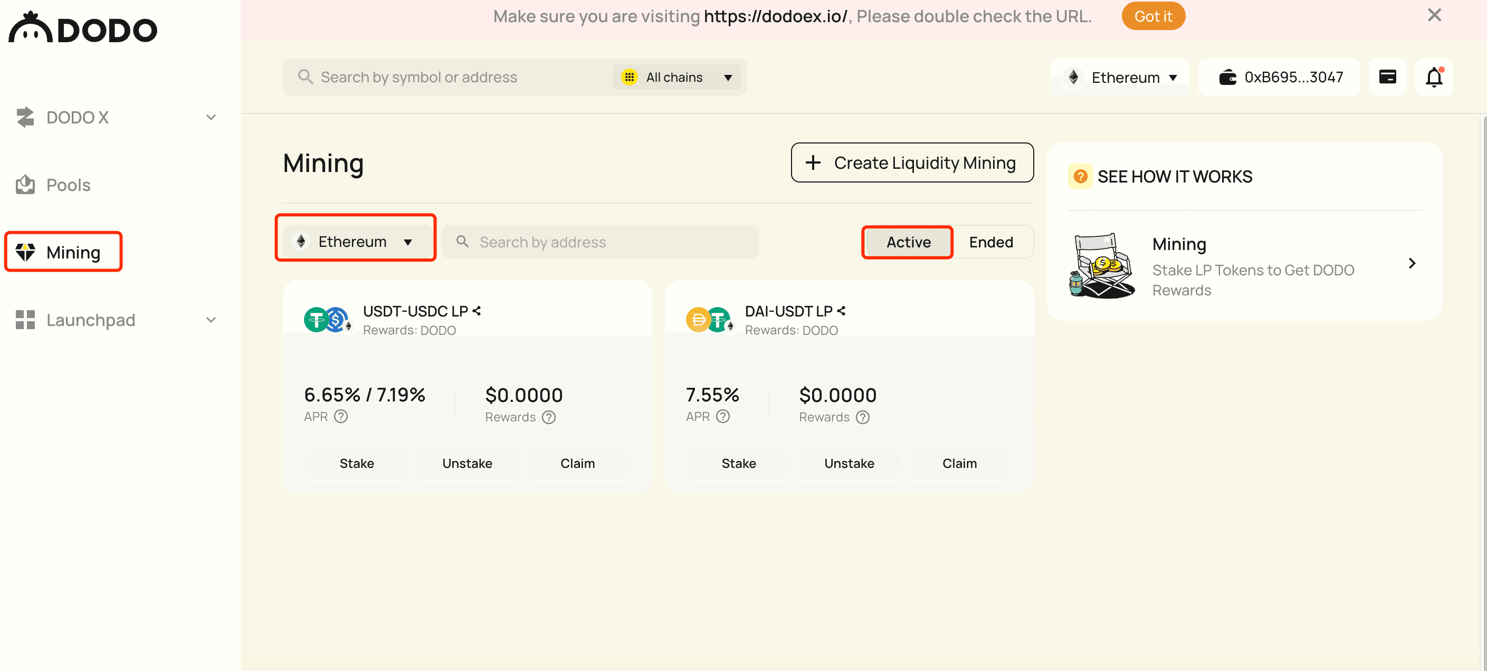Click the yellow All chains grid icon
Screen dimensions: 1487x671
point(629,78)
